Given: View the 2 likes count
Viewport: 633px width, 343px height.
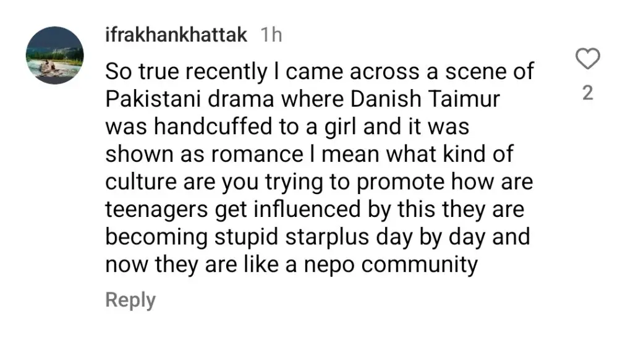Looking at the screenshot, I should pyautogui.click(x=588, y=93).
